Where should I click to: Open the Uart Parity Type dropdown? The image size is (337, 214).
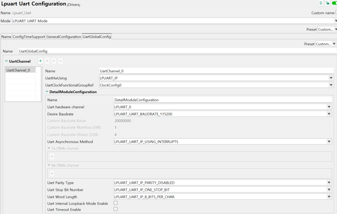point(329,183)
